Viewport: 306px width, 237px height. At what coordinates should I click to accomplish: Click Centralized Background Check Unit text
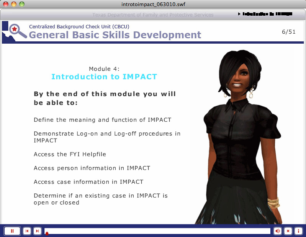79,26
